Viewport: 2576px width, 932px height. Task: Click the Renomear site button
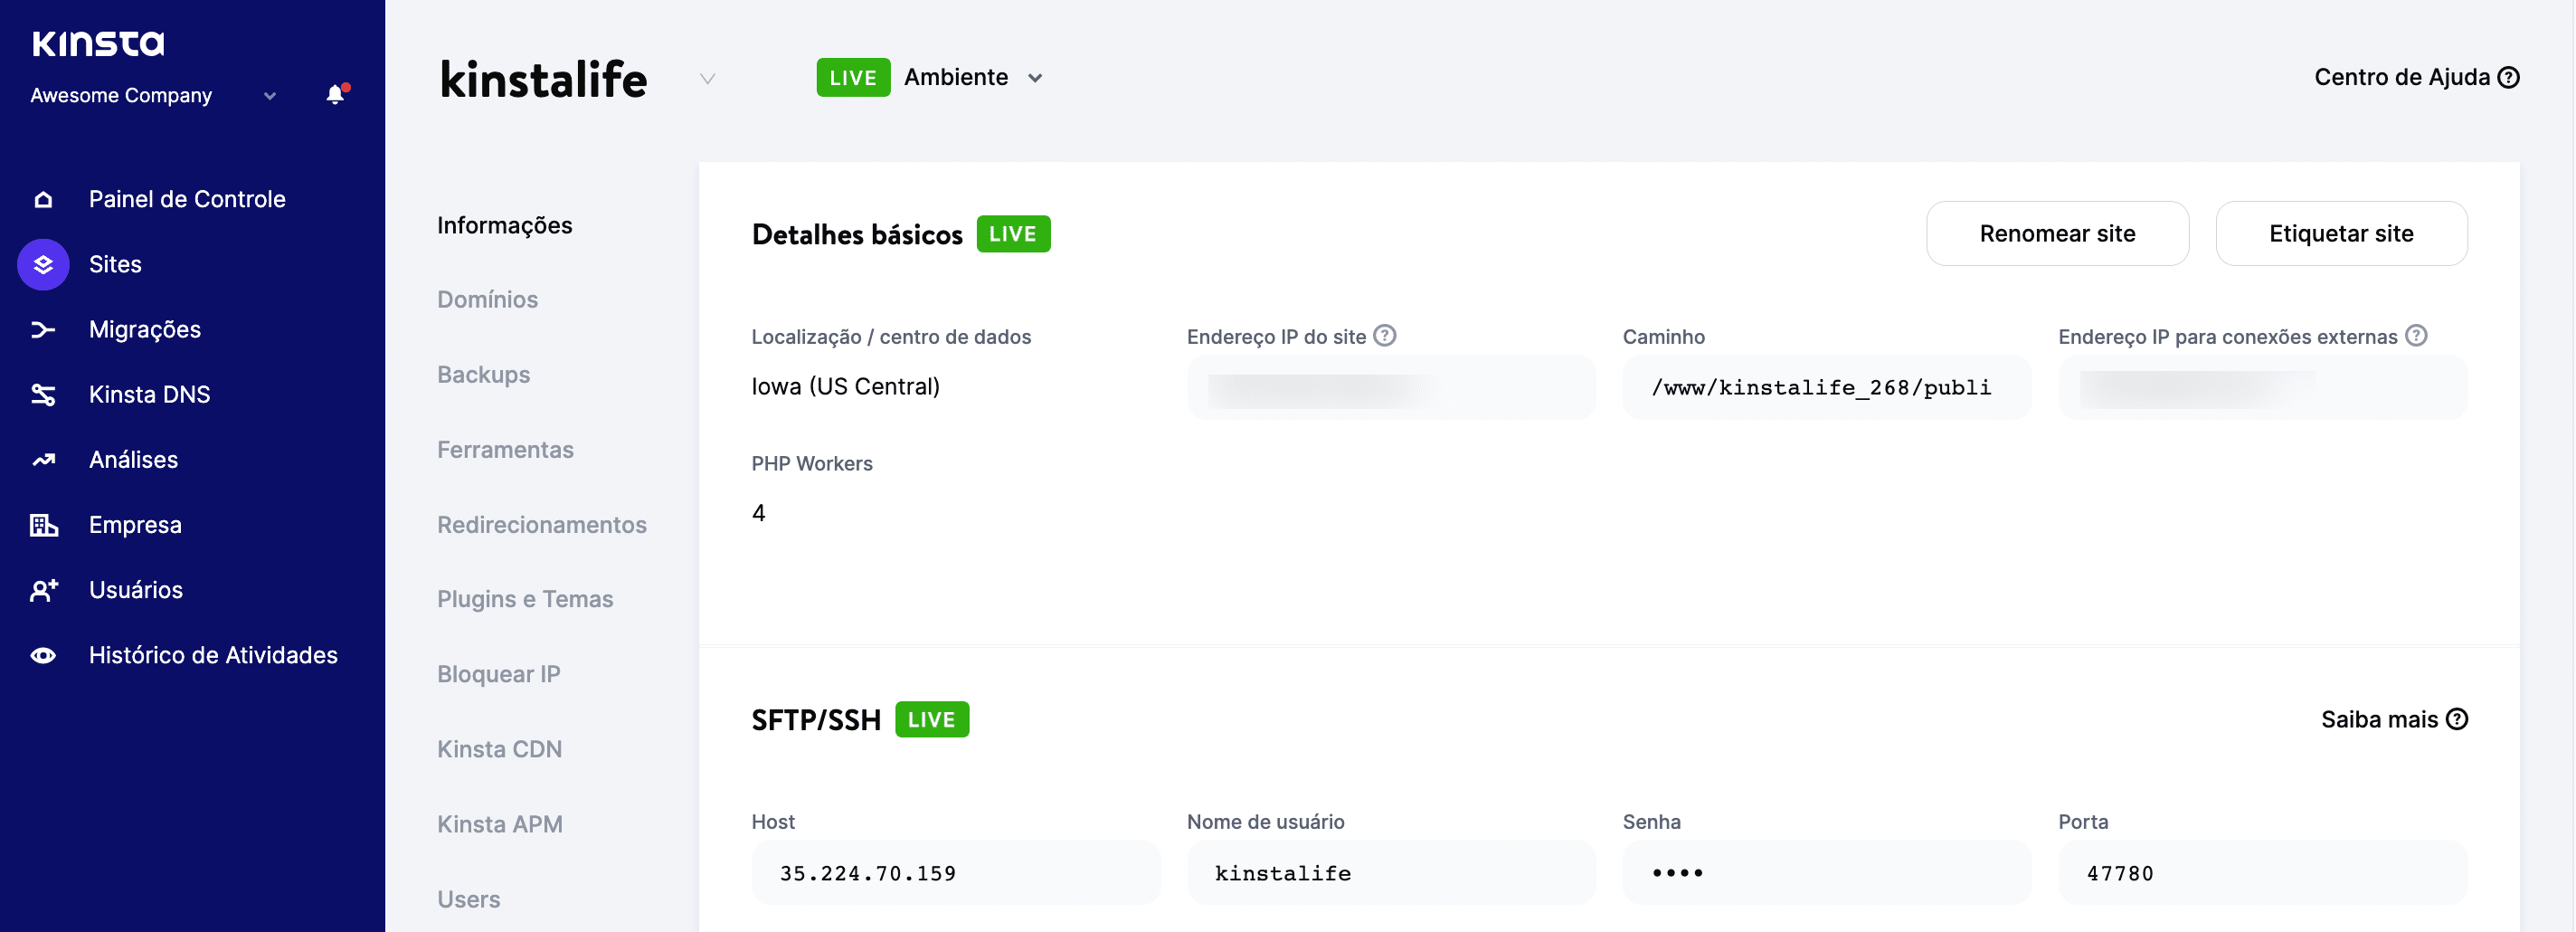pyautogui.click(x=2057, y=233)
